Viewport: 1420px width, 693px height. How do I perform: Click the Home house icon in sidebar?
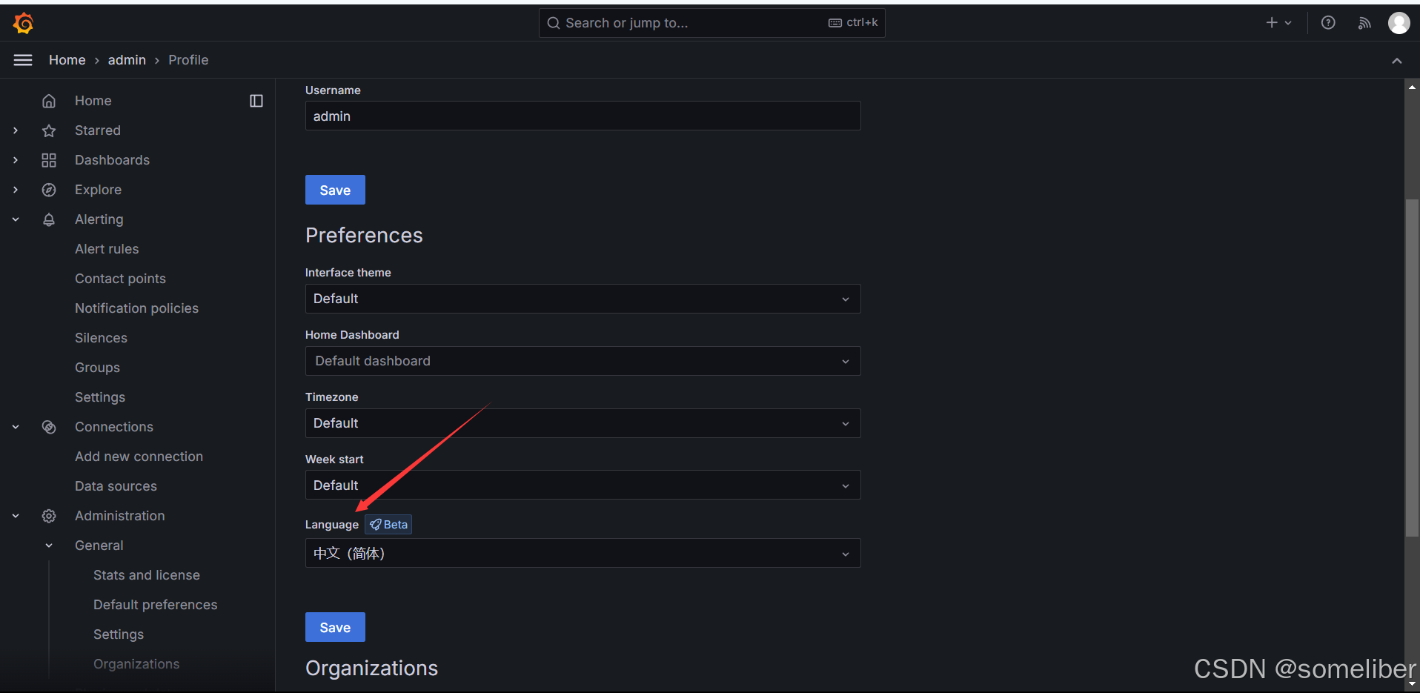[x=49, y=101]
